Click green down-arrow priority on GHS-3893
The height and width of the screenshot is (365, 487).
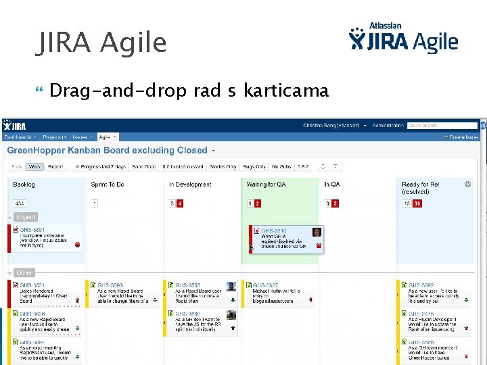click(155, 300)
